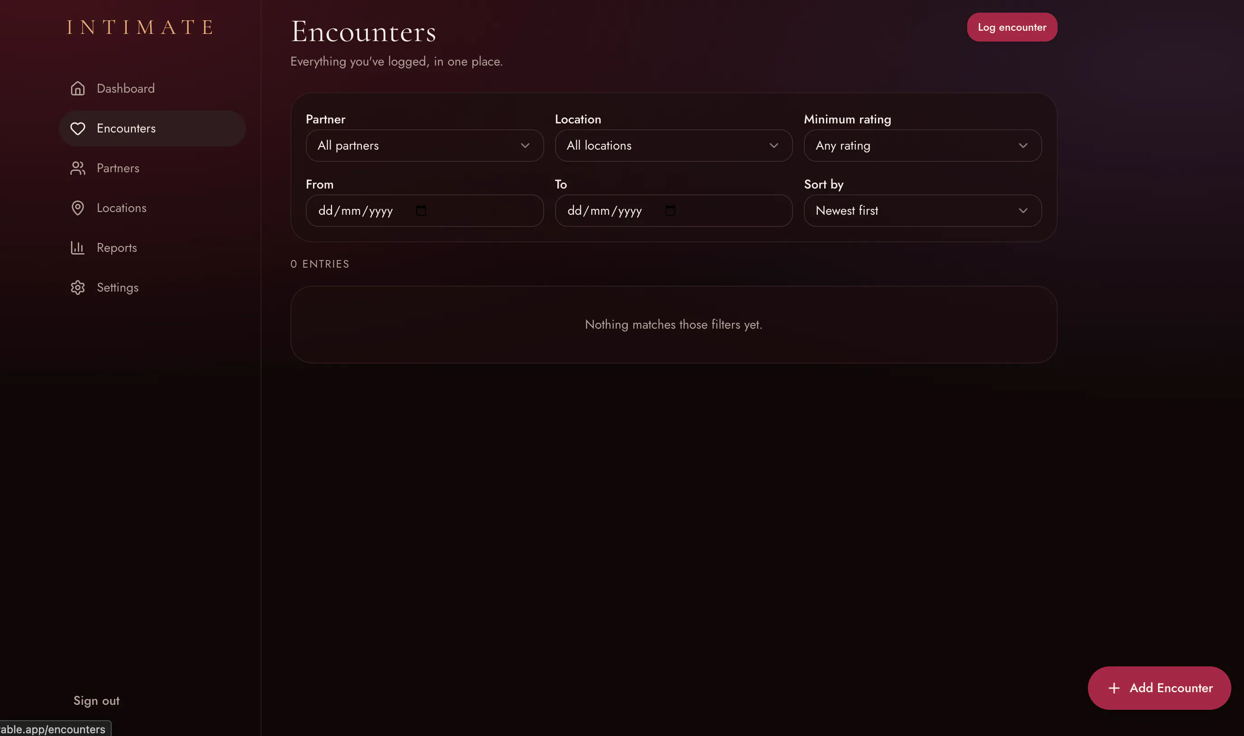
Task: Expand the All partners dropdown
Action: 424,145
